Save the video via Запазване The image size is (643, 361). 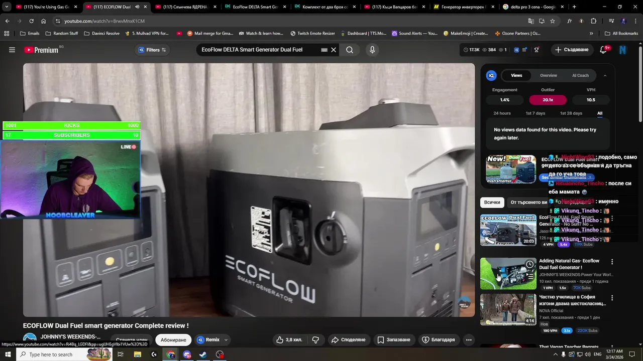point(394,339)
